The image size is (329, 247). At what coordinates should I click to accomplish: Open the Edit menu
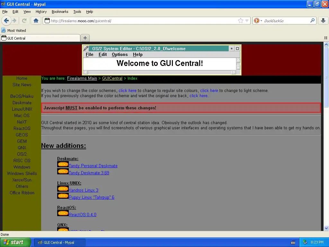tap(15, 12)
